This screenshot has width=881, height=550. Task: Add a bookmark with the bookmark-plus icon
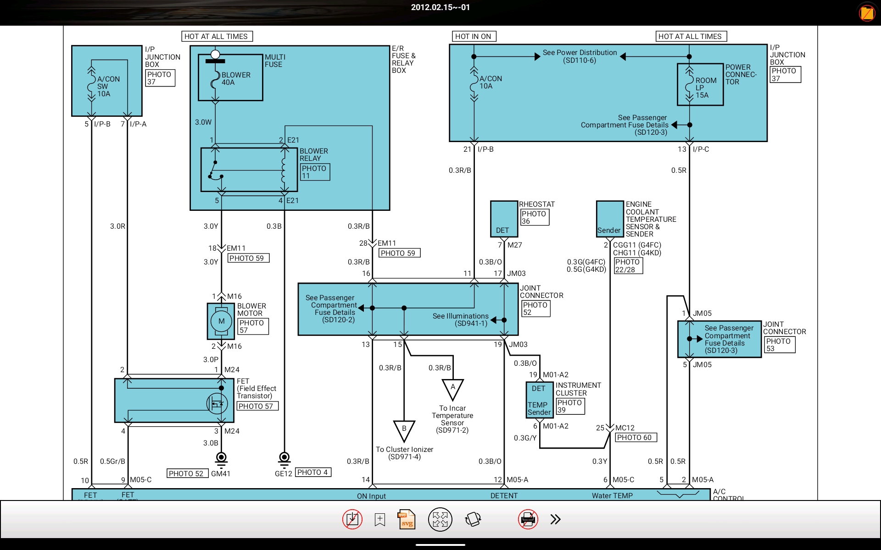(x=380, y=520)
